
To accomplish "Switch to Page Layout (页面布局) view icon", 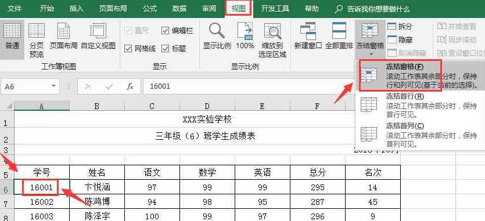I will pyautogui.click(x=63, y=37).
